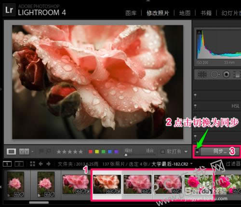The image size is (241, 207).
Task: Flip the auto-sync switch beside 同步
Action: (x=197, y=152)
